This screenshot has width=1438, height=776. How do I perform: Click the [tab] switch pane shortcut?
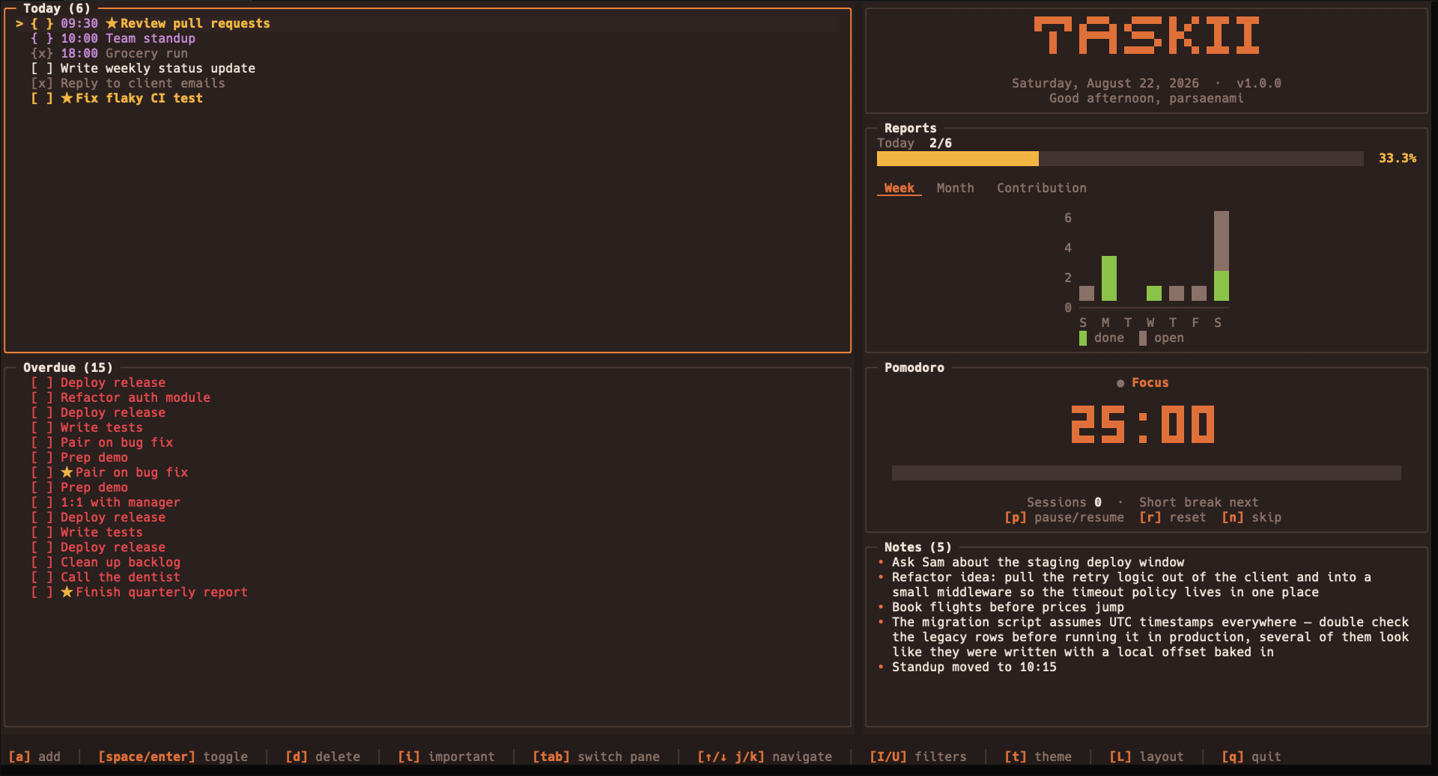coord(596,757)
